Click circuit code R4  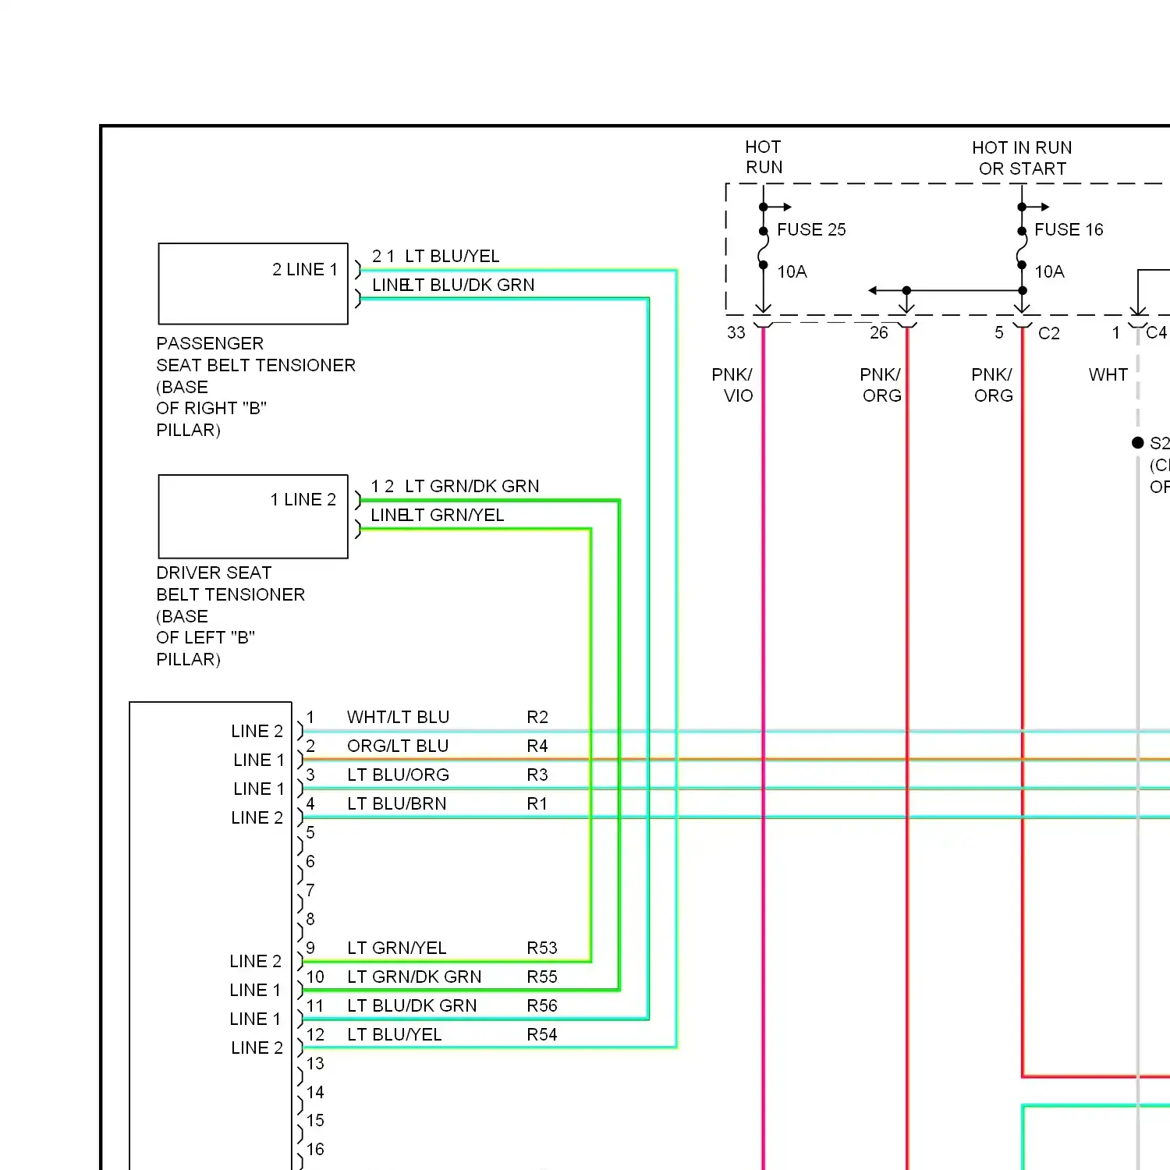tap(537, 746)
